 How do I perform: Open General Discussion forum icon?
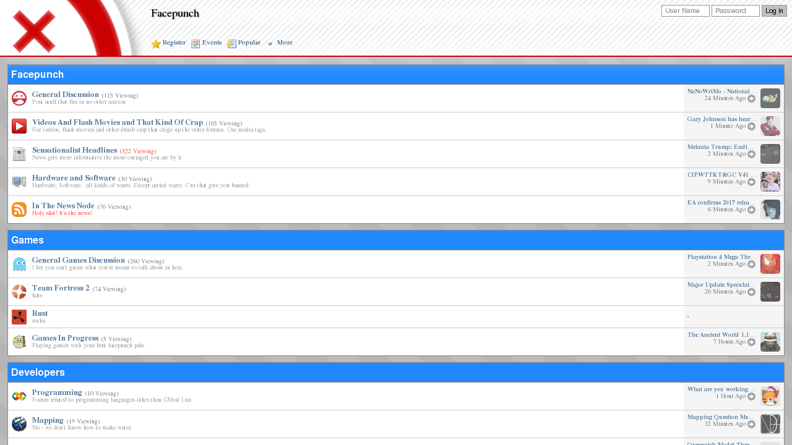[x=19, y=98]
